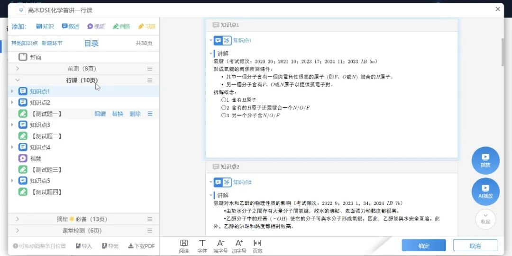
Task: Click the 知识点3 narration icon in tree
Action: click(23, 125)
